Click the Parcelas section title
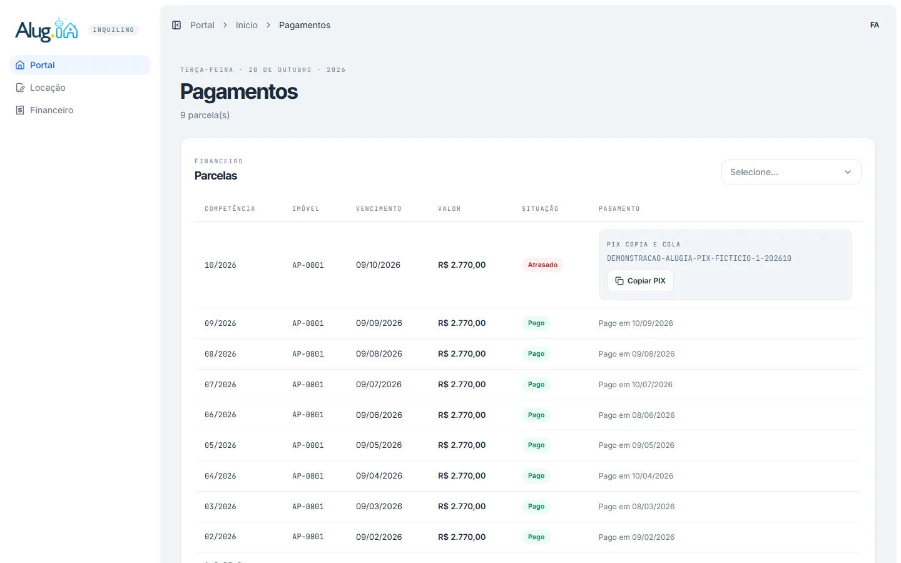Viewport: 901px width, 563px height. (216, 176)
